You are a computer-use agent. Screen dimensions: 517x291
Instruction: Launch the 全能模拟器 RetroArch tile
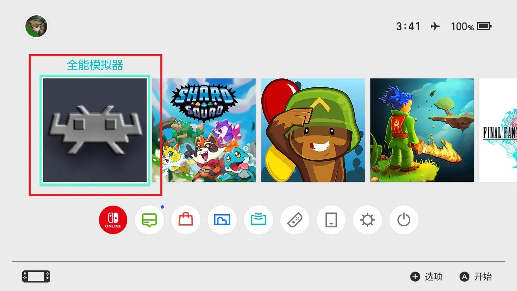coord(95,130)
